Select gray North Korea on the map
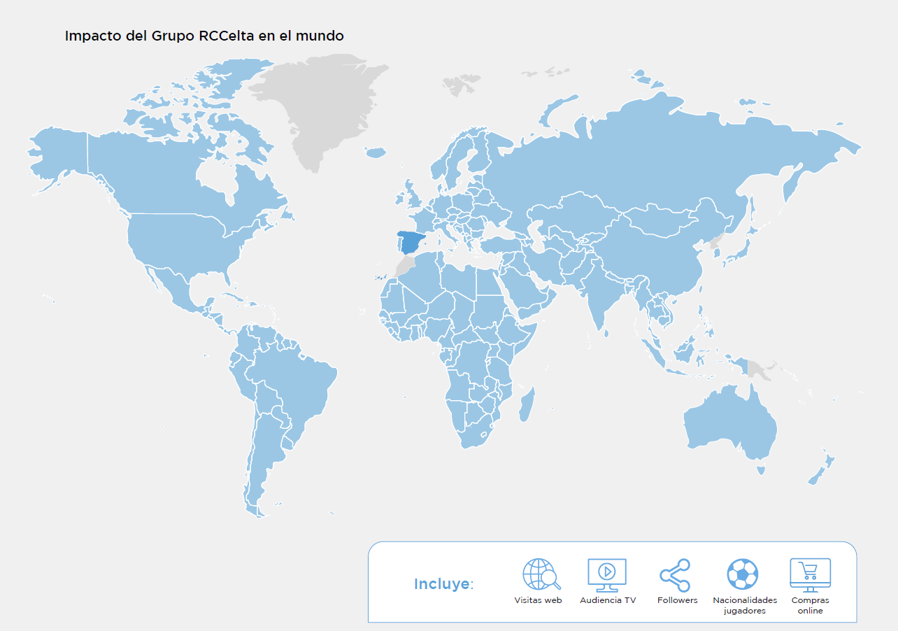 (x=715, y=243)
